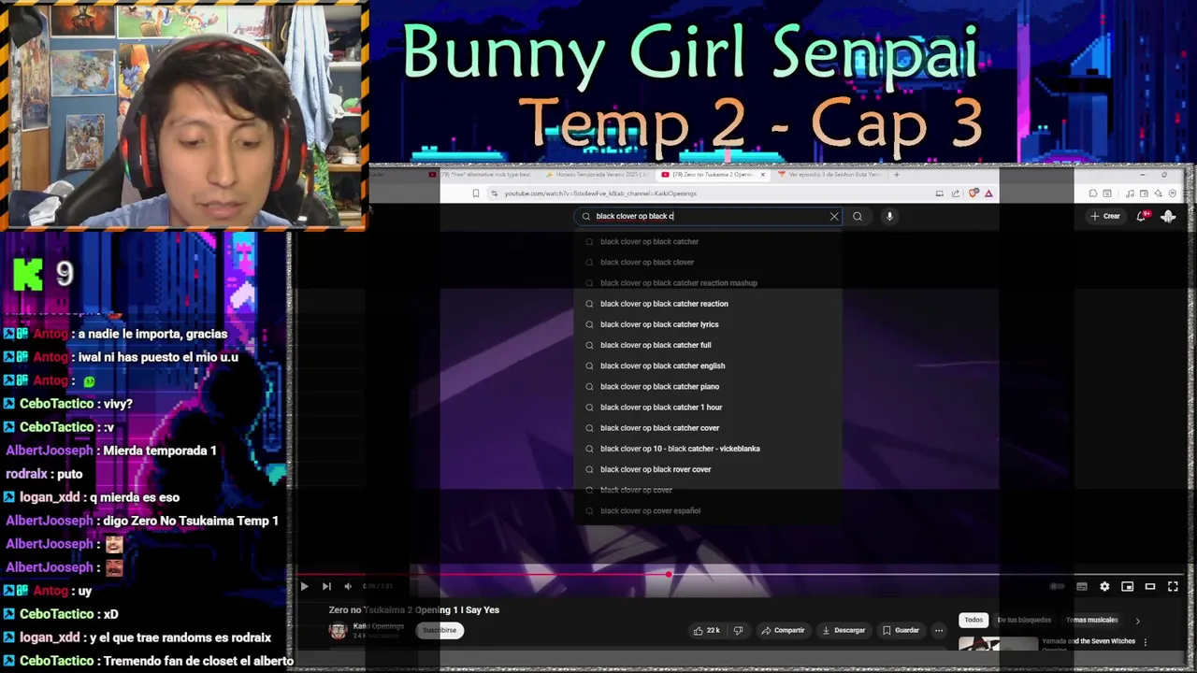Click the address bar share icon

[x=955, y=193]
